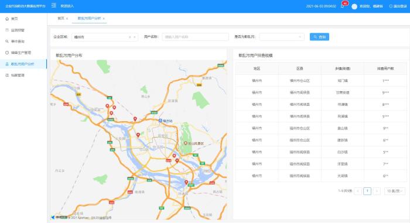Click the bottommost red marker on the map
Viewport: 410px width, 223px height.
point(186,182)
